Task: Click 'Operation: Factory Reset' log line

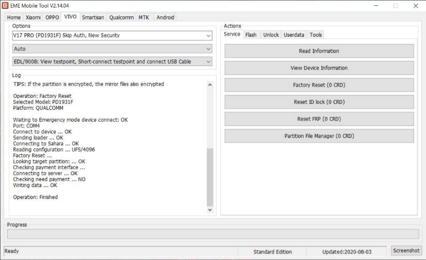Action: pos(42,96)
